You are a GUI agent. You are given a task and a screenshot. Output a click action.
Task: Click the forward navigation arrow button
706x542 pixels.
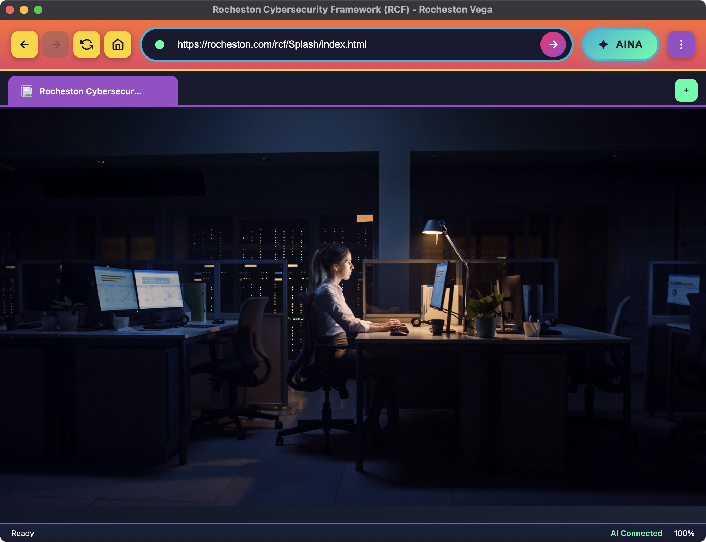(x=56, y=44)
